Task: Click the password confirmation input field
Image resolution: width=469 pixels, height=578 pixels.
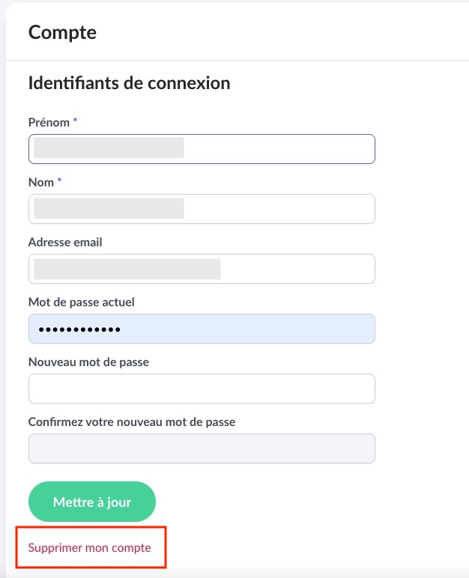Action: 202,448
